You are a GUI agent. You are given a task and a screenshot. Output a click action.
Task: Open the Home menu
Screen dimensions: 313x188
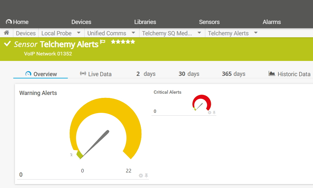pos(17,22)
